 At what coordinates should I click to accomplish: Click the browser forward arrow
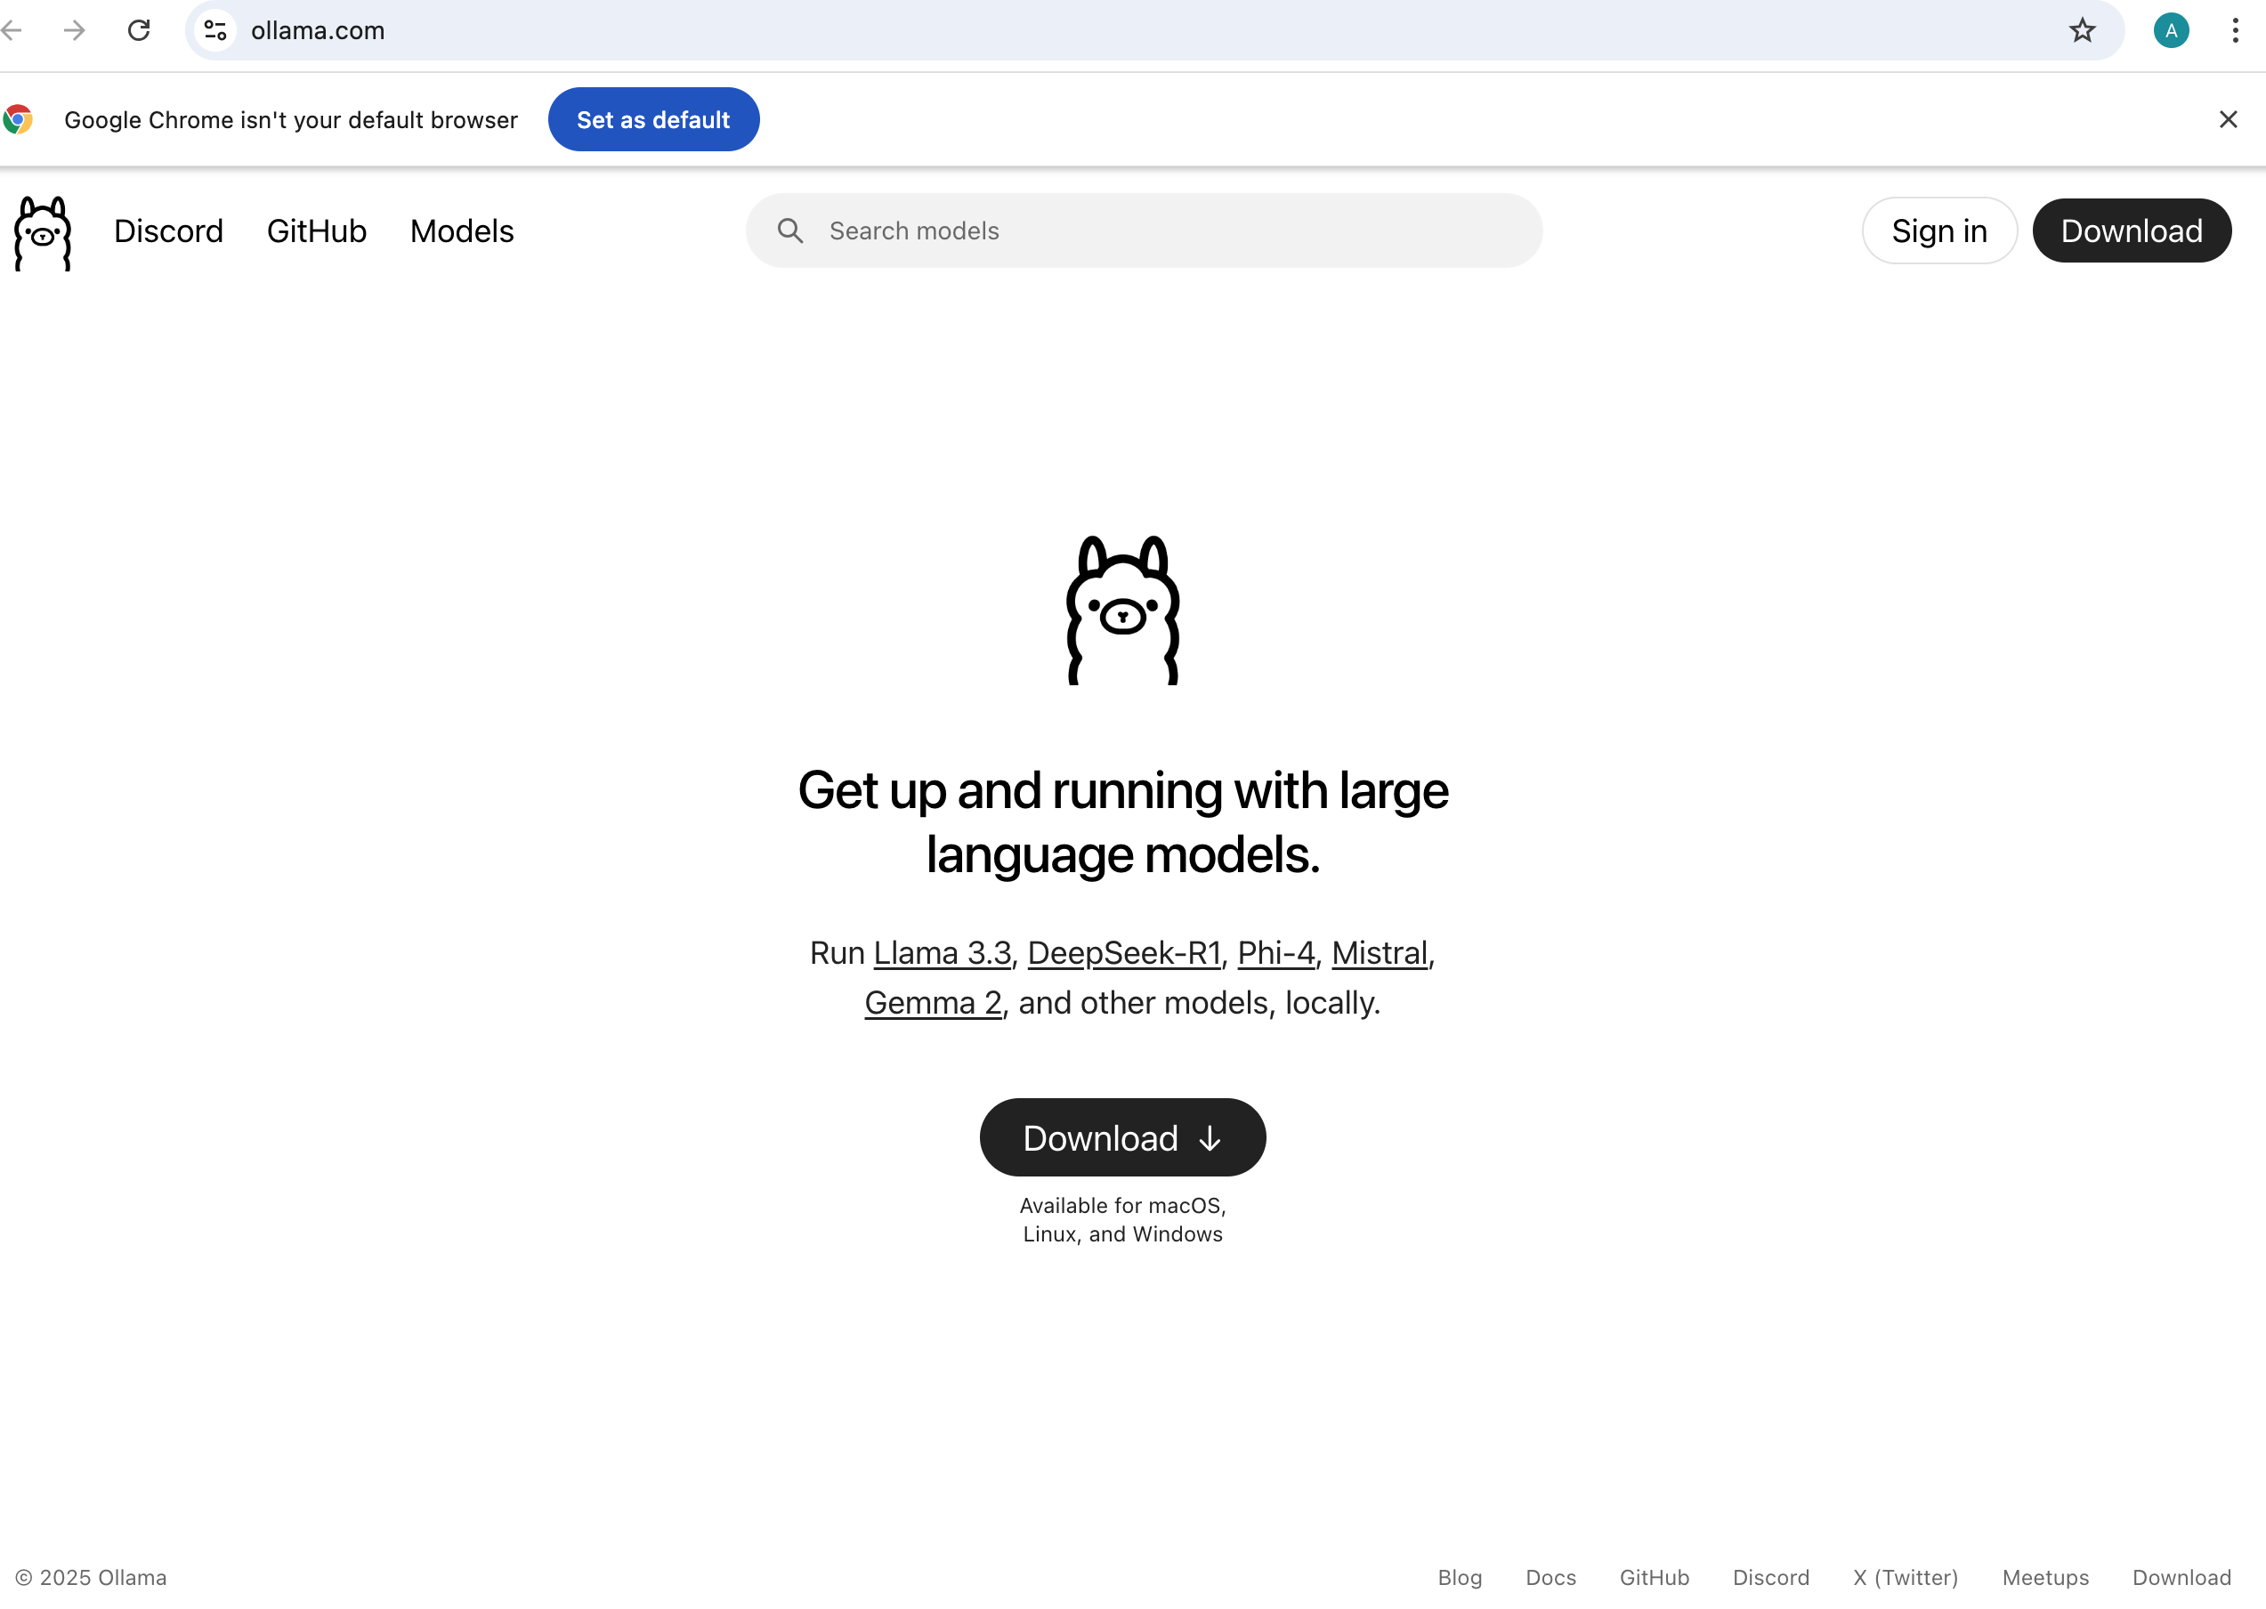tap(74, 31)
